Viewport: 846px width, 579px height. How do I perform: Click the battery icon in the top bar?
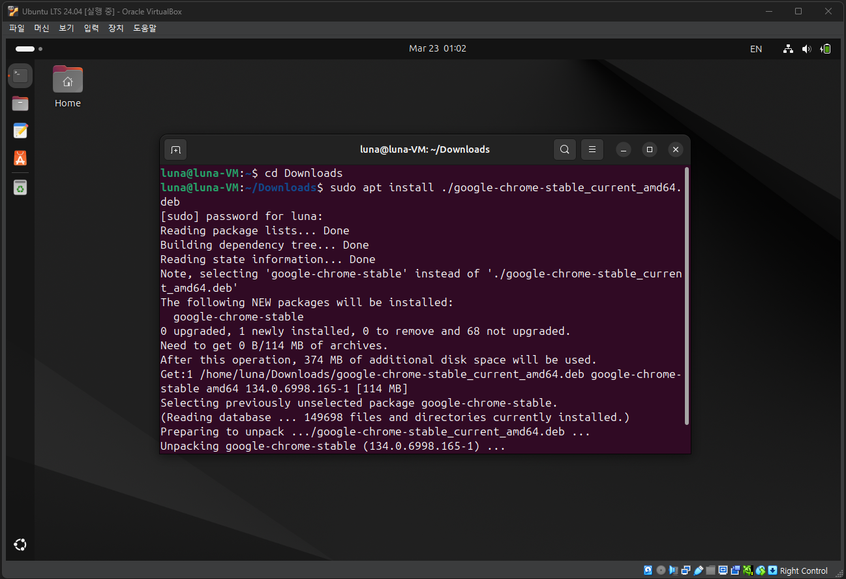click(826, 48)
